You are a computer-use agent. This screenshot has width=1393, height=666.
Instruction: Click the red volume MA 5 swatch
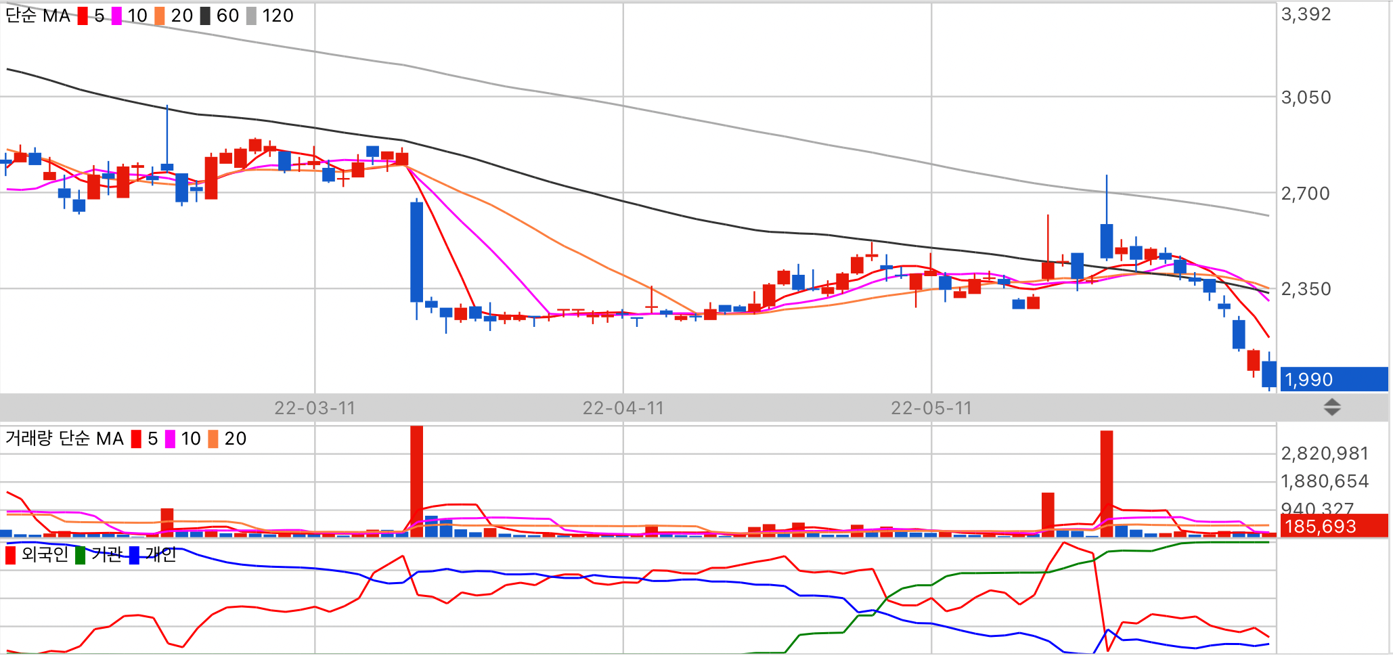click(136, 439)
